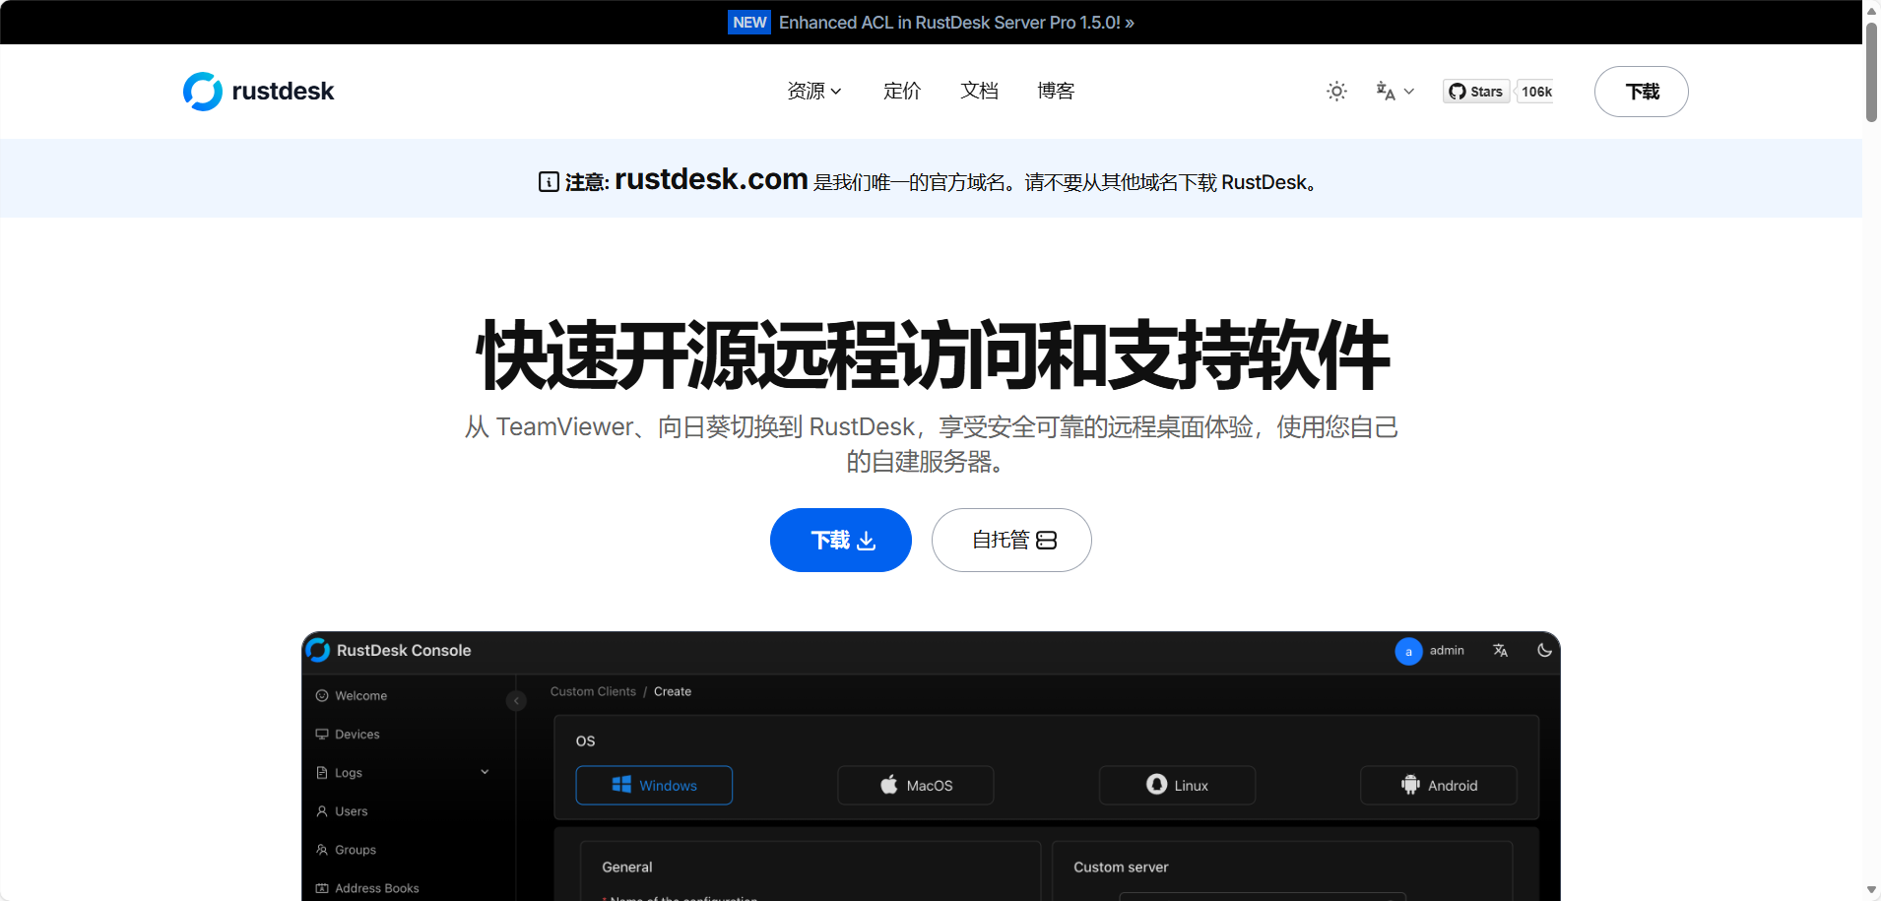Screen dimensions: 1881x901
Task: Click the info icon beside 注意
Action: tap(549, 182)
